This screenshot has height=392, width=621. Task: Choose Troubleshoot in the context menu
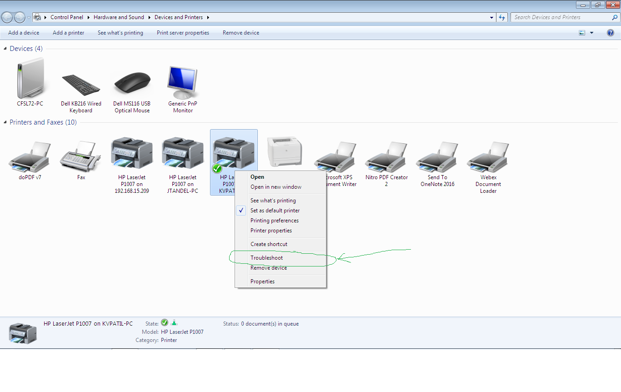click(280, 258)
